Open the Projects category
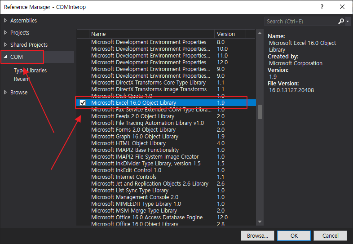Screen dimensions: 353x244 coord(20,33)
